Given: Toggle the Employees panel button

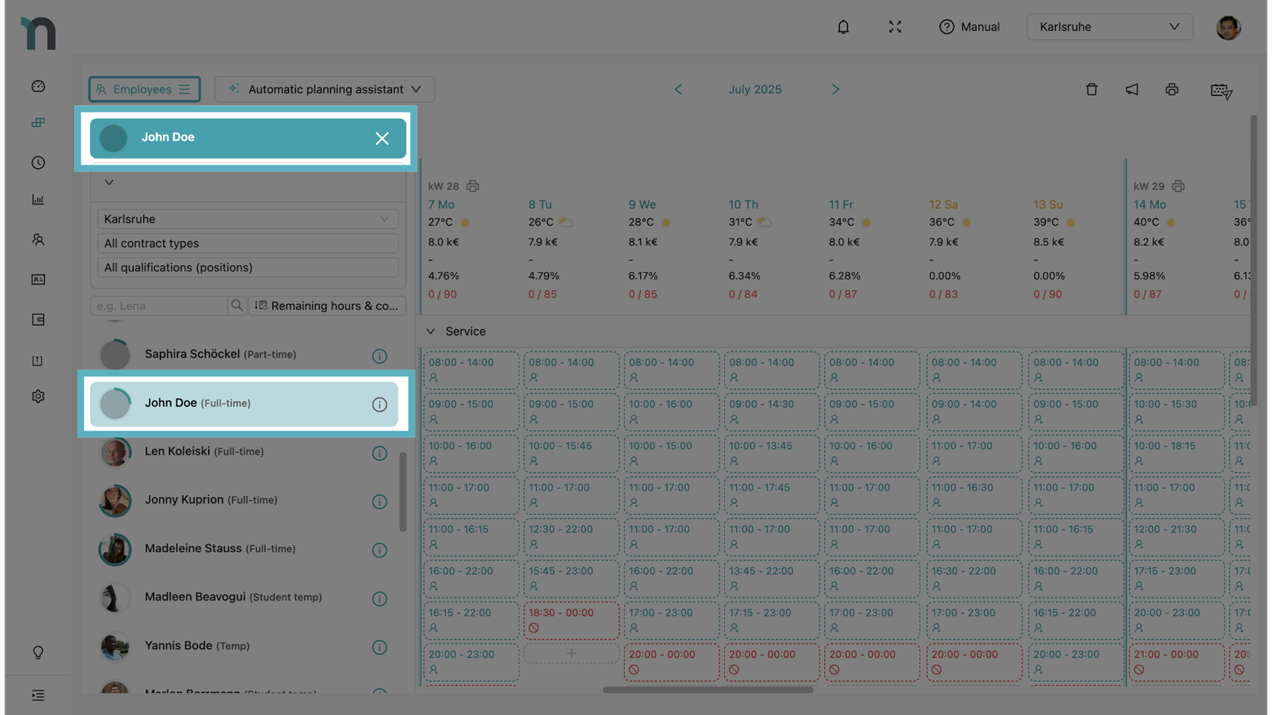Looking at the screenshot, I should pos(144,89).
